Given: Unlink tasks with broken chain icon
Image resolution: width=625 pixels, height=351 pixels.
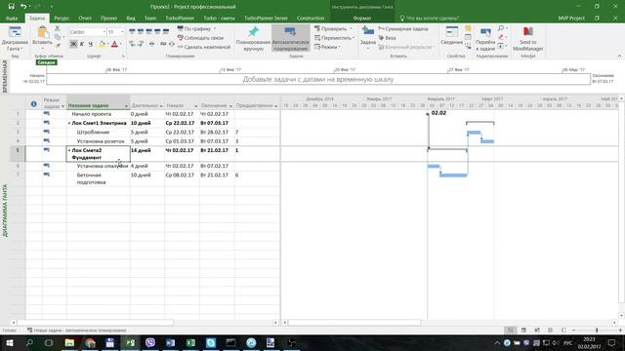Looking at the screenshot, I should click(172, 44).
